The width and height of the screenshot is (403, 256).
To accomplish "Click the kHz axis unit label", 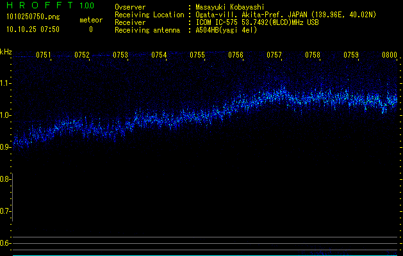I will (6, 52).
